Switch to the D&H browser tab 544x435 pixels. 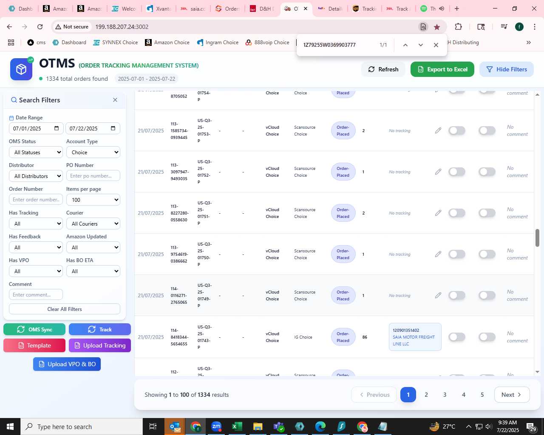pyautogui.click(x=262, y=8)
